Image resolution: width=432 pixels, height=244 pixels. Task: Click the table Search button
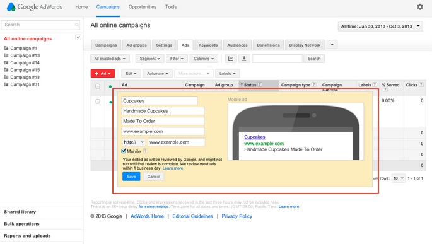[x=314, y=59]
